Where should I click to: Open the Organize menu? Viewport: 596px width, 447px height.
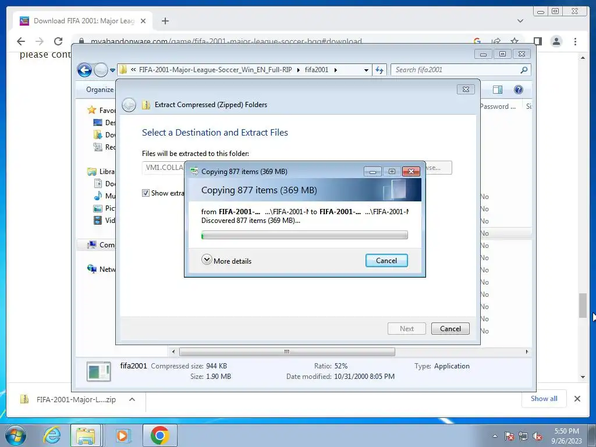(100, 90)
